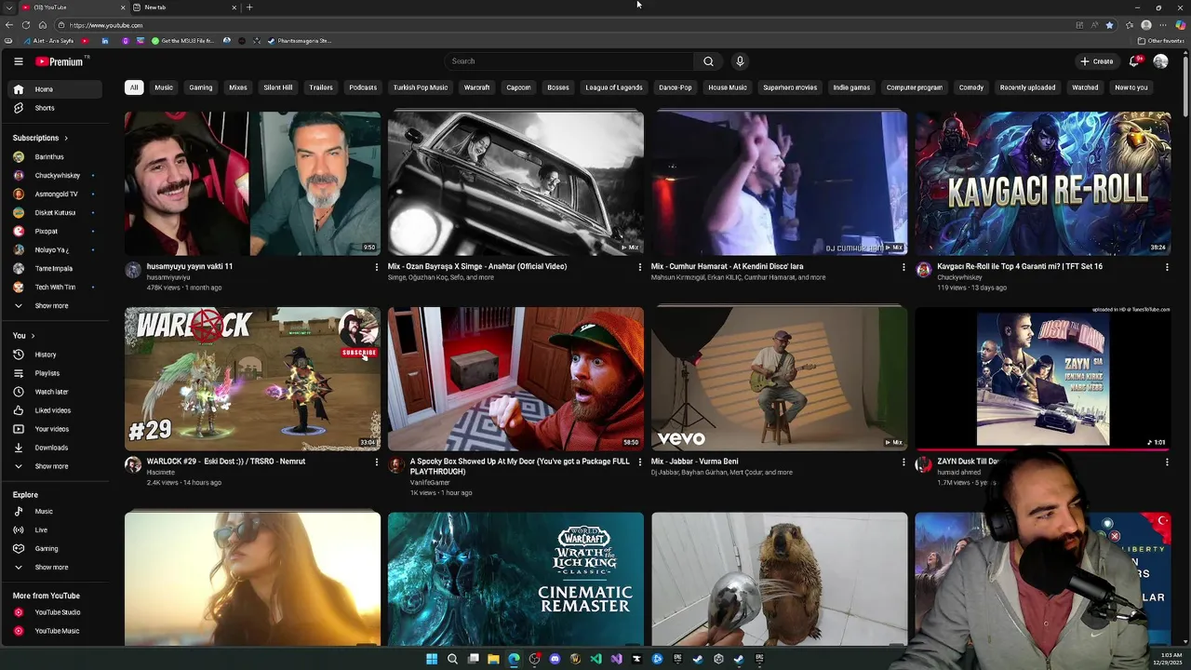
Task: Open options menu for Ozan Bayraşa mix
Action: pyautogui.click(x=639, y=267)
